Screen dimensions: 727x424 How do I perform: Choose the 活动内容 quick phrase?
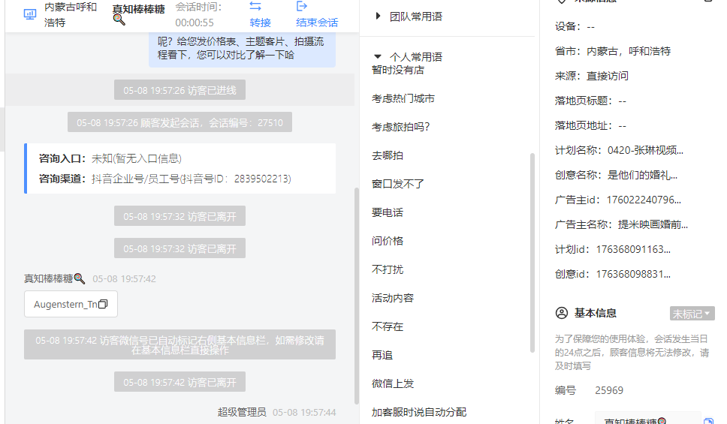tap(392, 298)
